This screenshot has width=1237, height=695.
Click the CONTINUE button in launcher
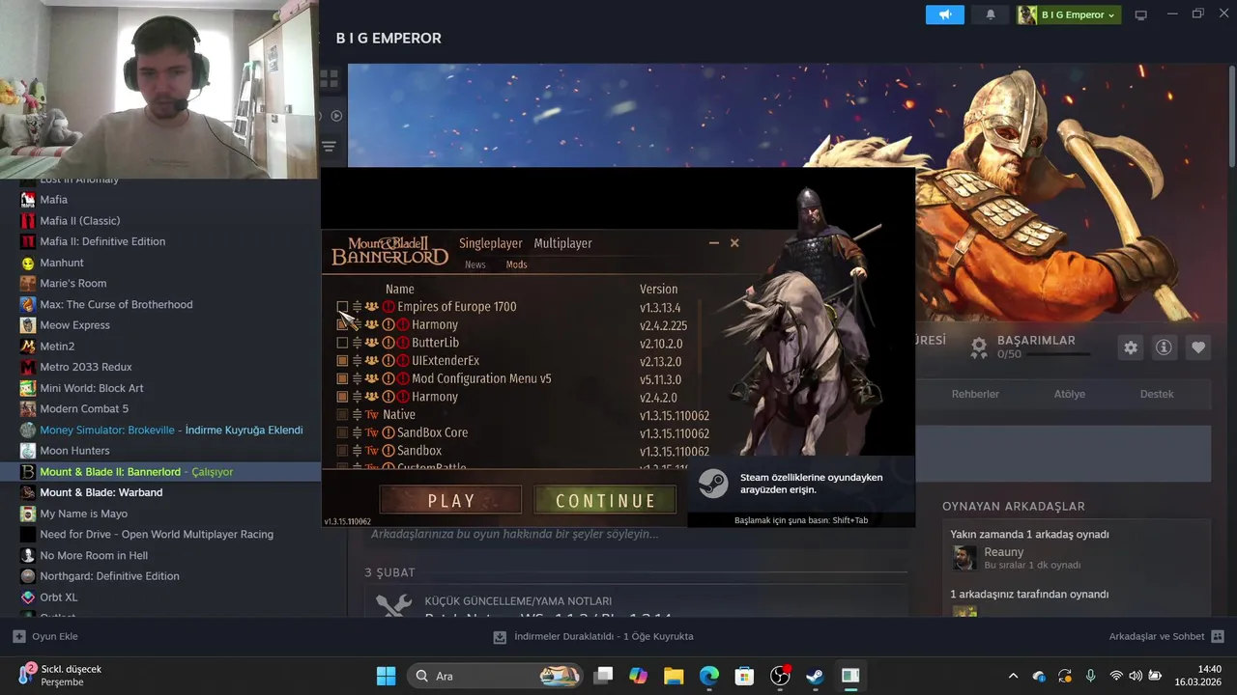point(605,501)
